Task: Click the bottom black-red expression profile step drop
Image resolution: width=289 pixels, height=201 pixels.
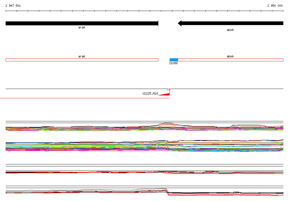Action: (x=167, y=192)
